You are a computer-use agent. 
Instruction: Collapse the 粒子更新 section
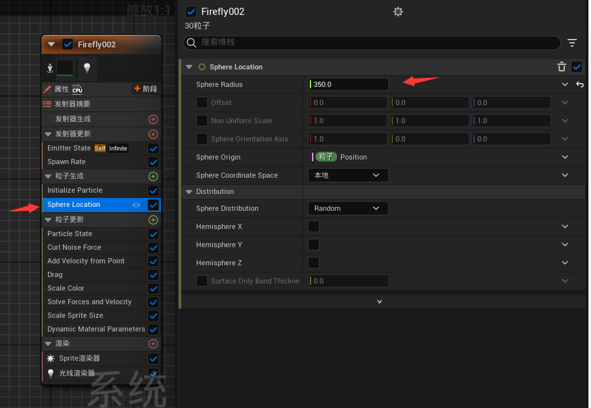pos(48,219)
